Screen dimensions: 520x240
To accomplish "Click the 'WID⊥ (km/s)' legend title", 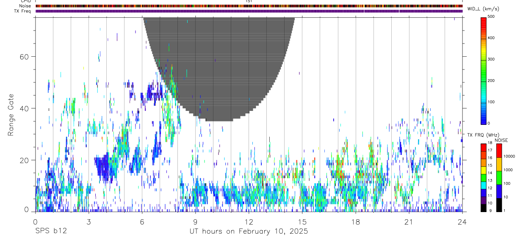I will pos(483,9).
